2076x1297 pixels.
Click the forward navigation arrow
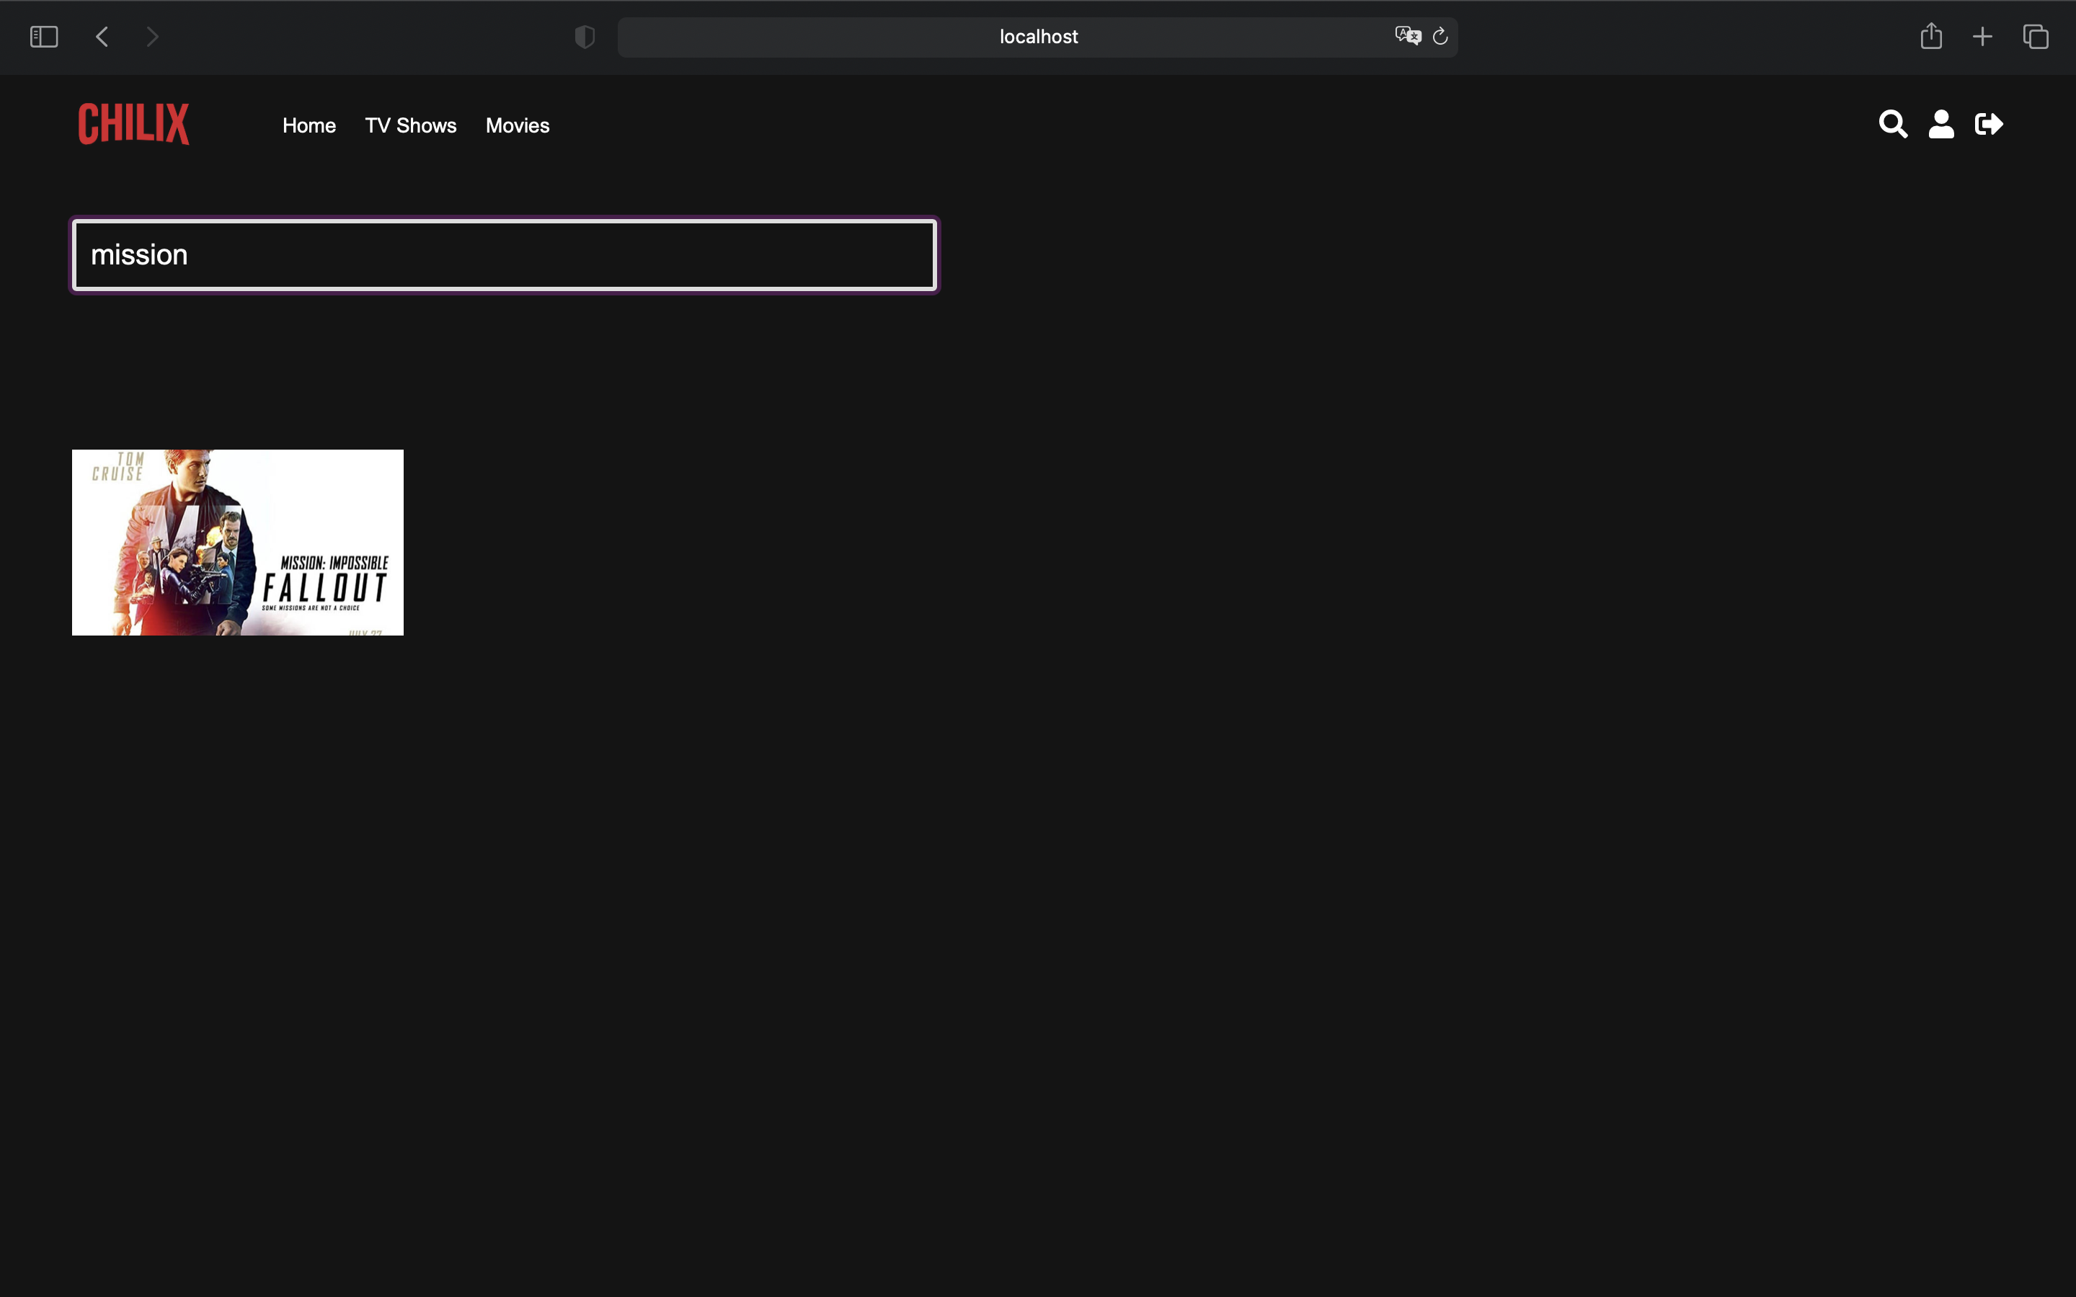pos(152,36)
